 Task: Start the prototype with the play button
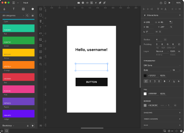pos(169,3)
